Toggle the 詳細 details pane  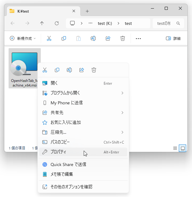pyautogui.click(x=173, y=38)
